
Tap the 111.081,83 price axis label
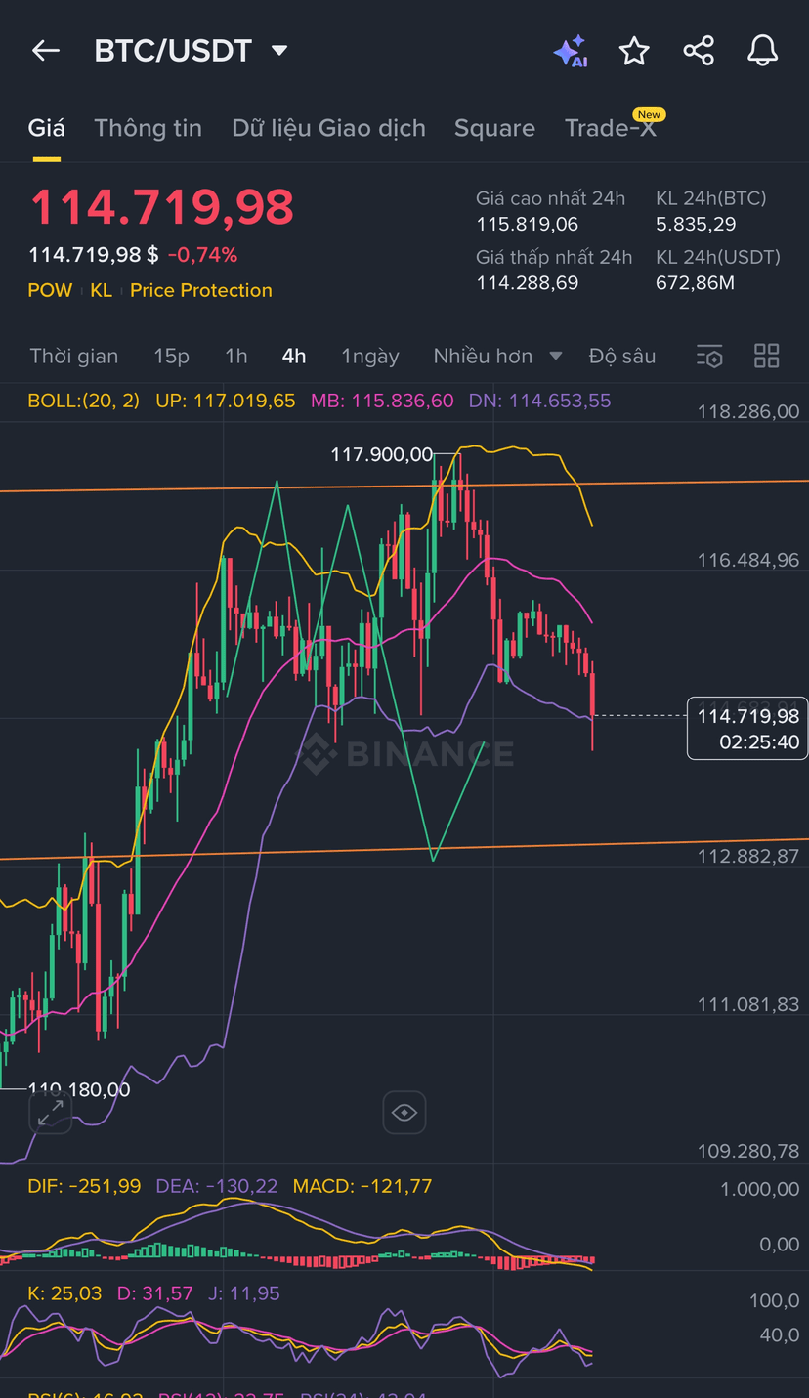(748, 1004)
